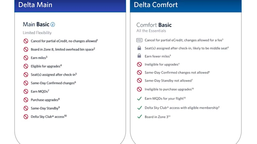Click the prohibited icon beside Same-Day Standby not allowed
257x144 pixels.
[x=139, y=81]
